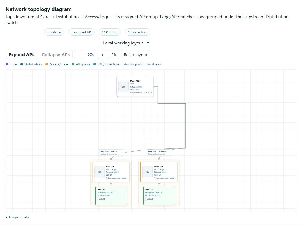Screen dimensions: 303x225
Task: Zoom in with the plus button
Action: [x=103, y=55]
